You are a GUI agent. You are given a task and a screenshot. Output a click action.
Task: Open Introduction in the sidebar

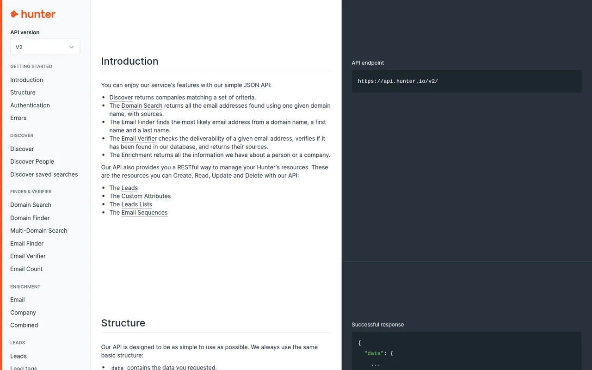[x=26, y=80]
